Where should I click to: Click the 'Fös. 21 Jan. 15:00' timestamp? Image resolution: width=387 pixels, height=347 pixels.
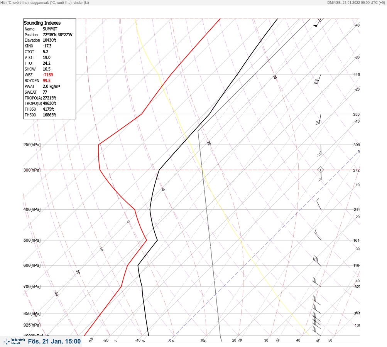54,341
